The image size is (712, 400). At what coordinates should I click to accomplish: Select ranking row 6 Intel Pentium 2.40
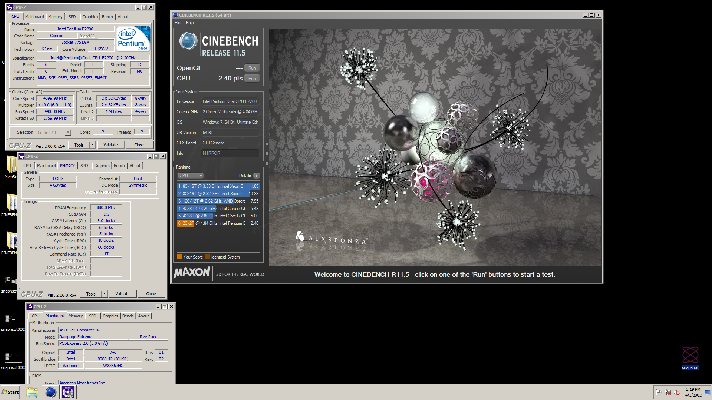coord(218,223)
